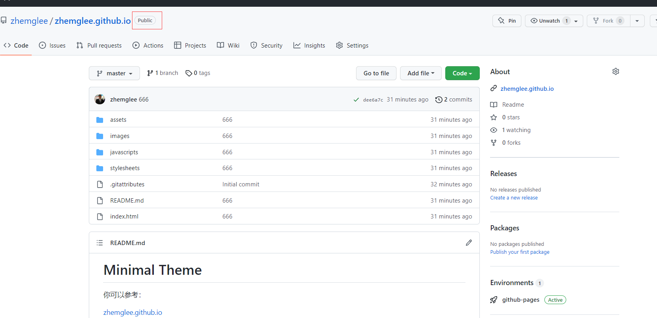View the 0 tags link
The image size is (657, 318).
pos(198,73)
